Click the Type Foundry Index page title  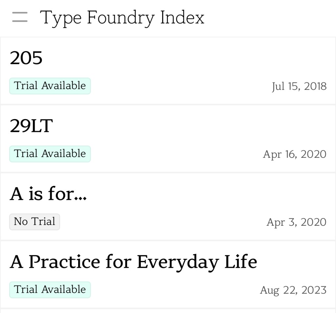click(x=122, y=17)
